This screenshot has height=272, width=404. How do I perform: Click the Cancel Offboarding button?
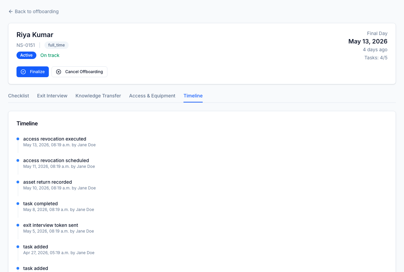coord(79,72)
